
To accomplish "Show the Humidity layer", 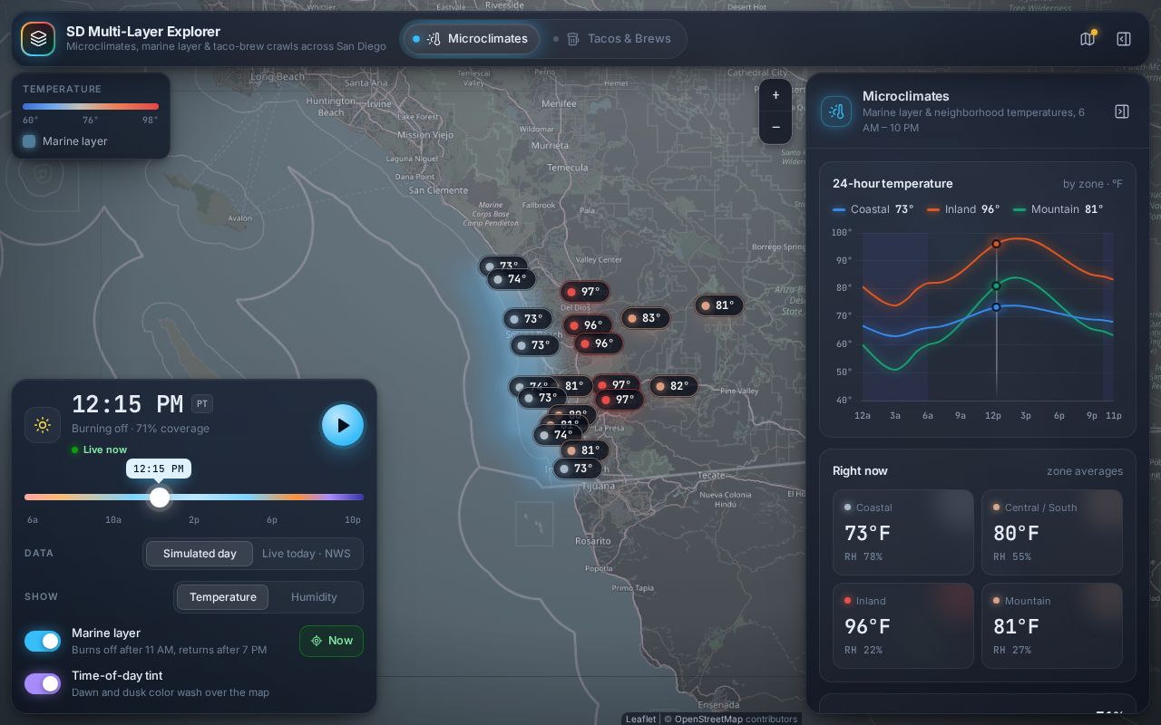I will coord(314,597).
